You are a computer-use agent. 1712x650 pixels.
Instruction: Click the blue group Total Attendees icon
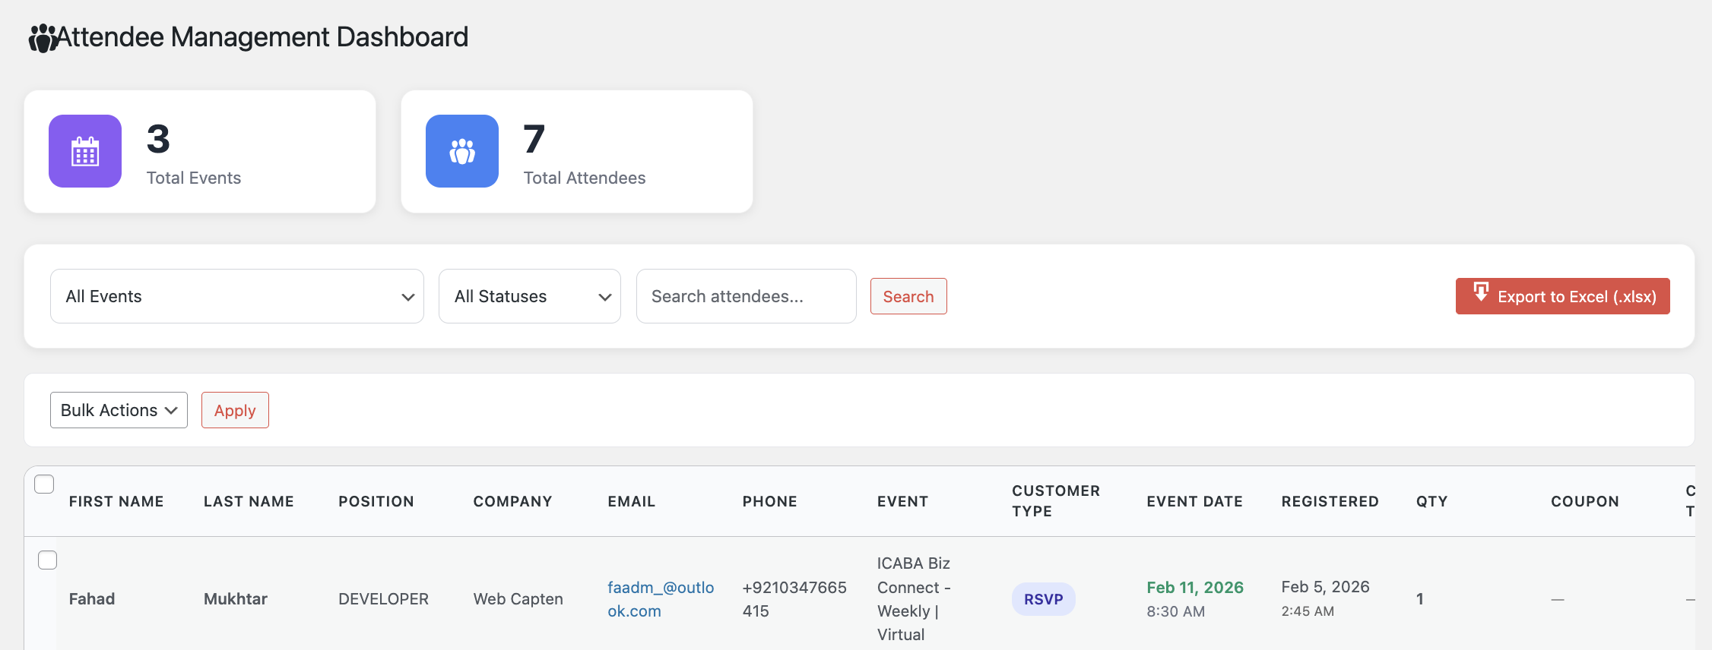click(462, 151)
